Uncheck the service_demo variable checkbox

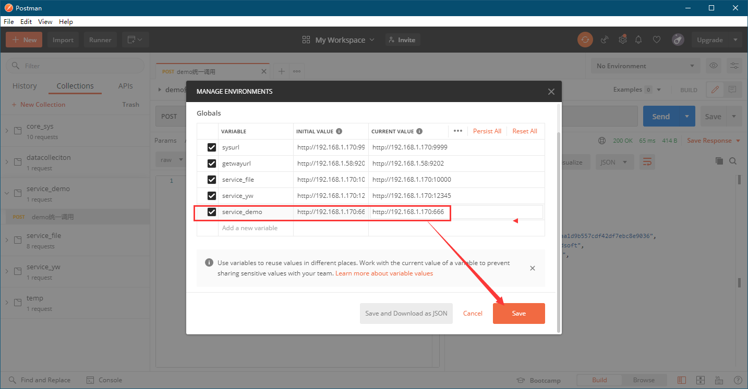(211, 212)
